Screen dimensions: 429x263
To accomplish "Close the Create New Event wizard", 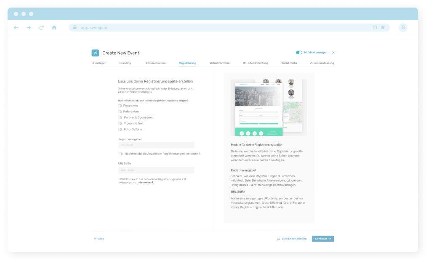I will click(x=333, y=53).
